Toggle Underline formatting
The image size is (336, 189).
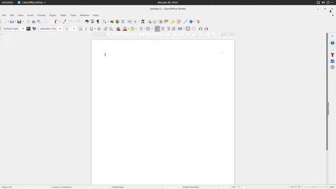(91, 29)
